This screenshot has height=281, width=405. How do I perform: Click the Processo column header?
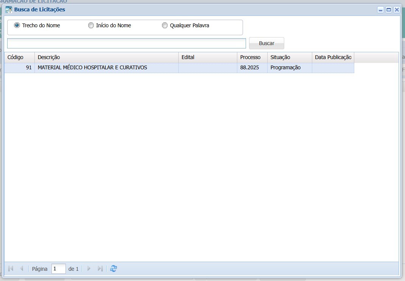[252, 57]
